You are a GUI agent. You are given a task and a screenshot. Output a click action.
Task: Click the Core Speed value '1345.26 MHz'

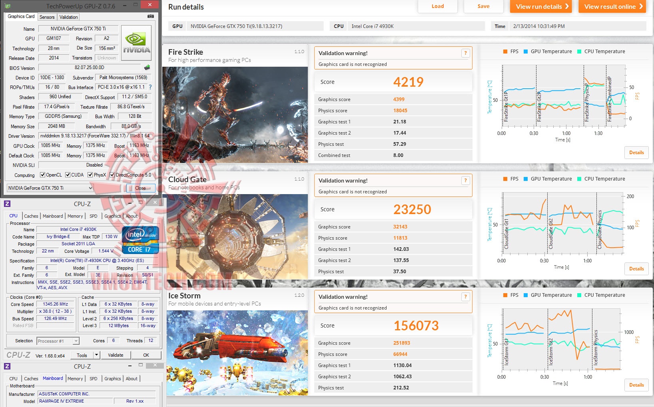click(x=56, y=304)
